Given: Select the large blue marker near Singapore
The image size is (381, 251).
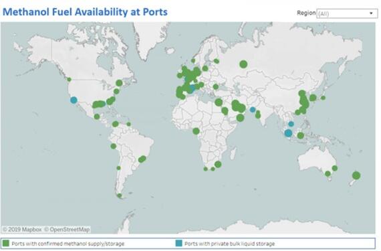Looking at the screenshot, I should (288, 133).
